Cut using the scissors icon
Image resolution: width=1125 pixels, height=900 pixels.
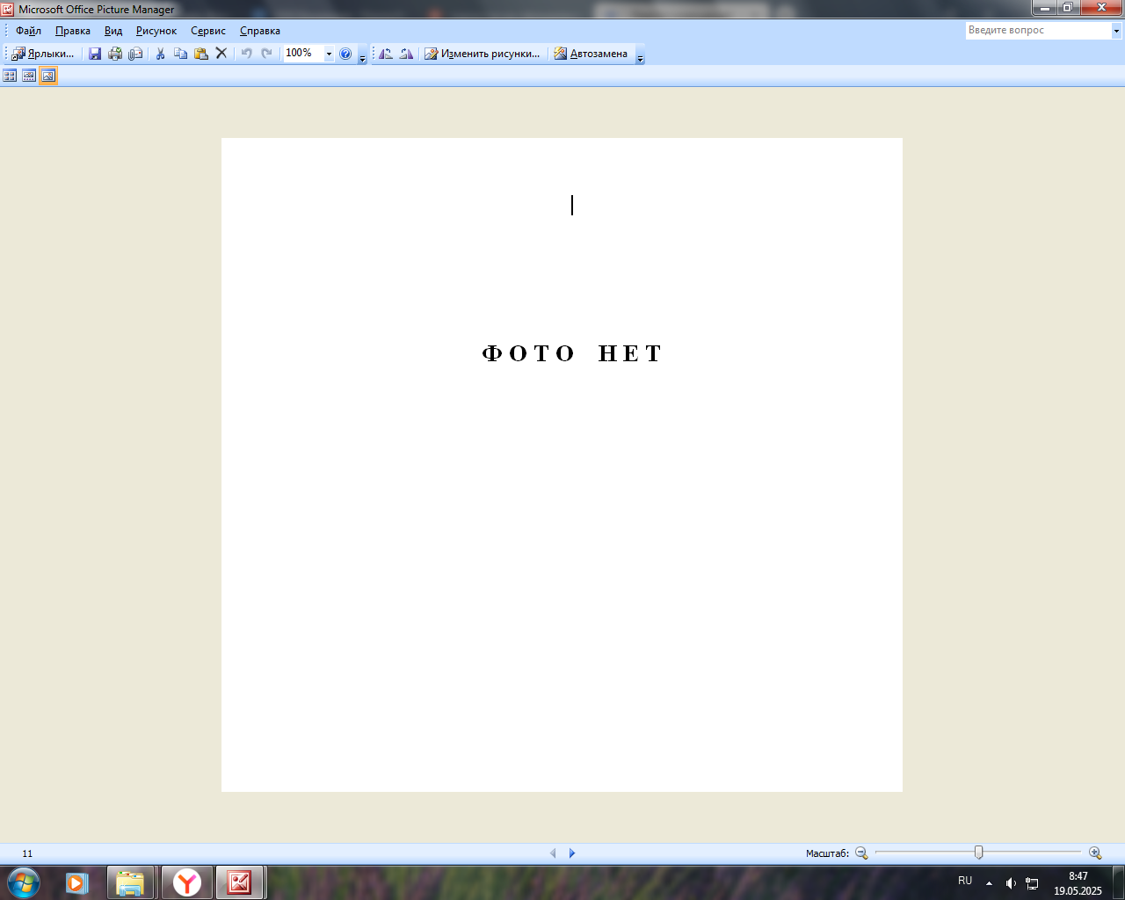160,54
